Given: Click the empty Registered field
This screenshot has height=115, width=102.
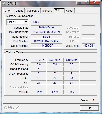Looking at the screenshot, I should click(x=88, y=32).
